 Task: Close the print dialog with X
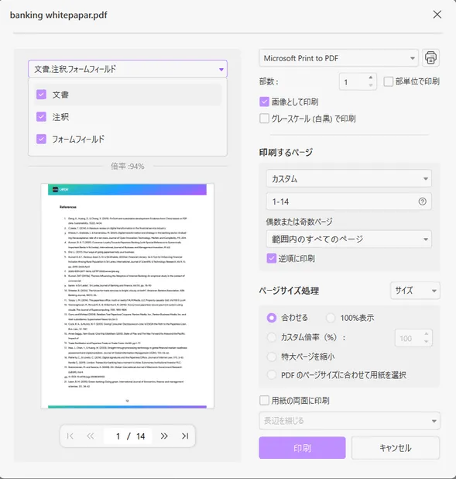click(437, 15)
